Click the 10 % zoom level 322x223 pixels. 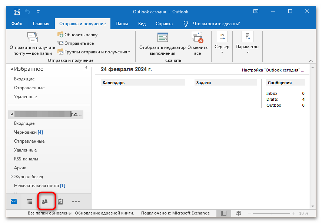click(x=303, y=213)
